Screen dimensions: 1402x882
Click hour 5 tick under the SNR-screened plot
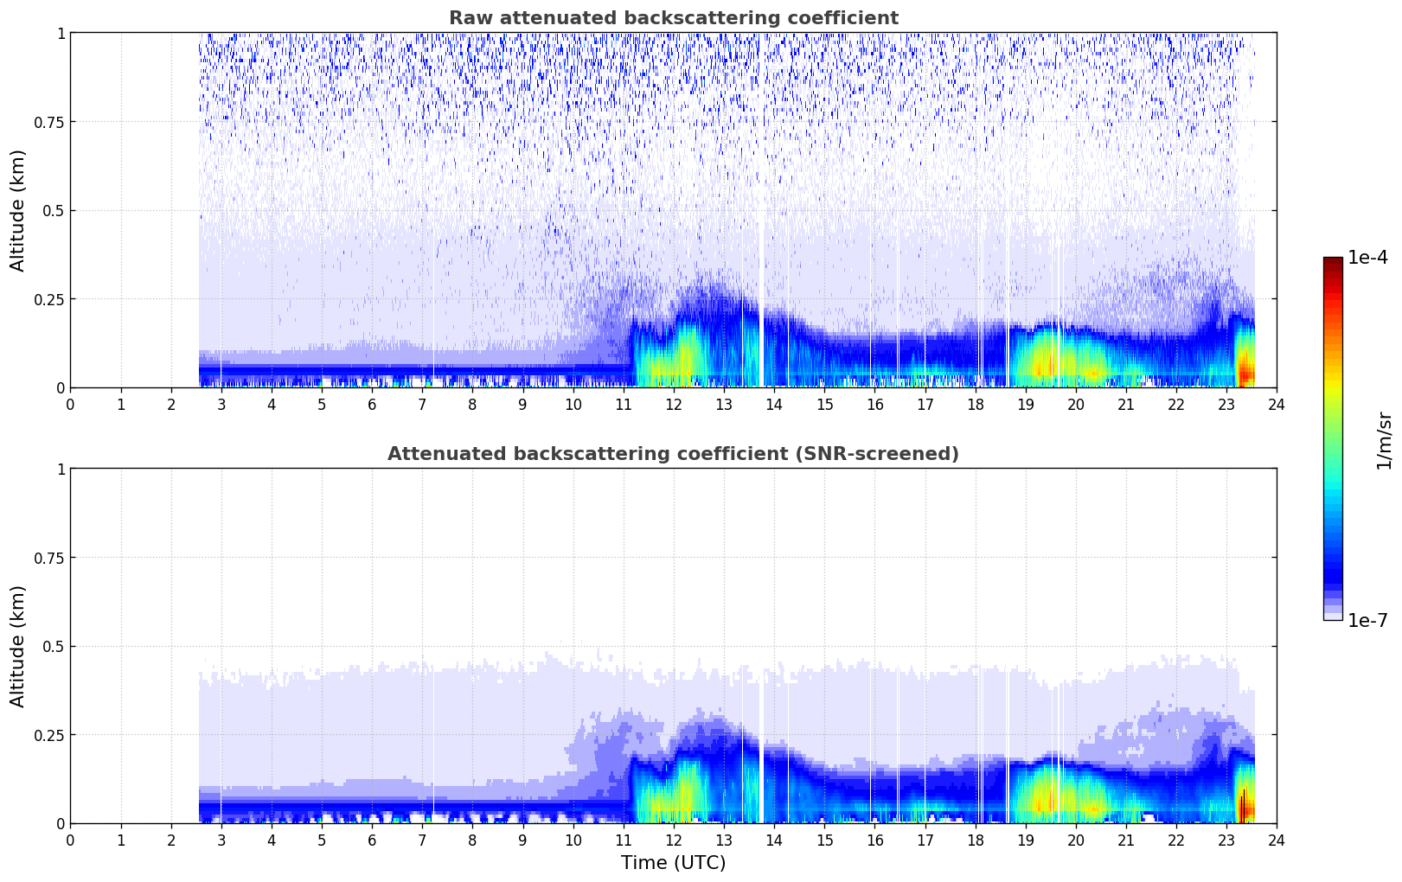click(322, 840)
